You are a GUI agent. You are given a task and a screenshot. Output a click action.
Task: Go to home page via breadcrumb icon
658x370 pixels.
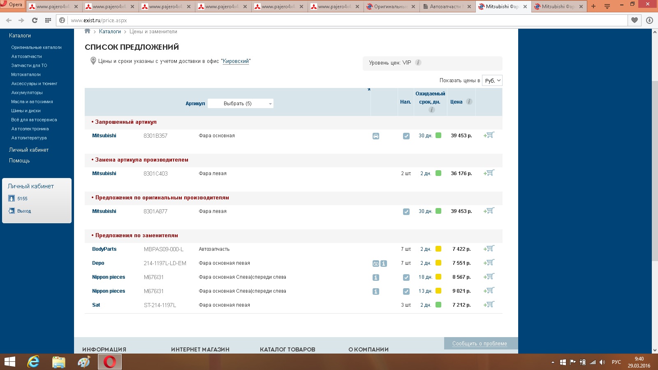tap(87, 31)
